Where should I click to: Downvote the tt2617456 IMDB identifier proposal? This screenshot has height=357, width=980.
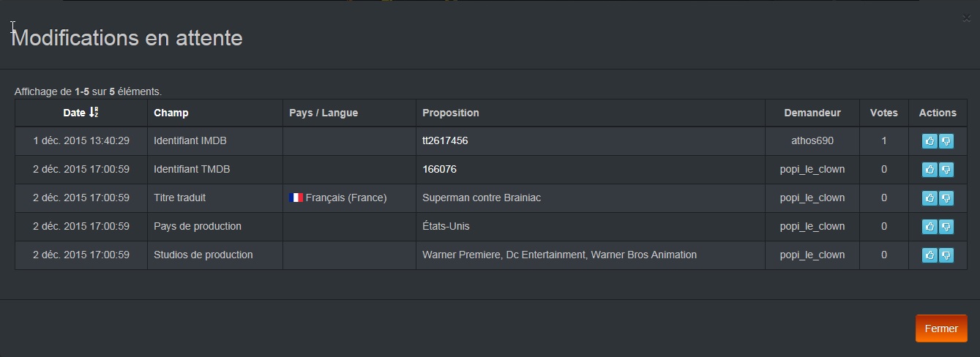[946, 141]
